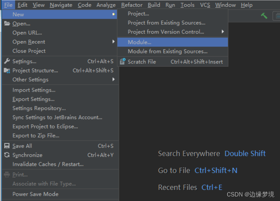Create a new Scratch File
Viewport: 280px width, 201px height.
click(x=172, y=62)
